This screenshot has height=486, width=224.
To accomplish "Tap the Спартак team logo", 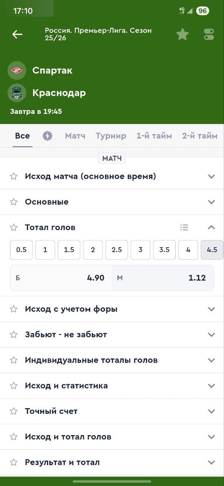I will pyautogui.click(x=16, y=71).
